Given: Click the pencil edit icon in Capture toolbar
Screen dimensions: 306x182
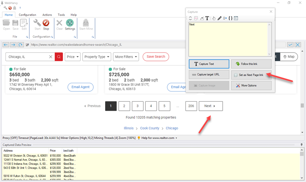Looking at the screenshot, I should tap(219, 18).
